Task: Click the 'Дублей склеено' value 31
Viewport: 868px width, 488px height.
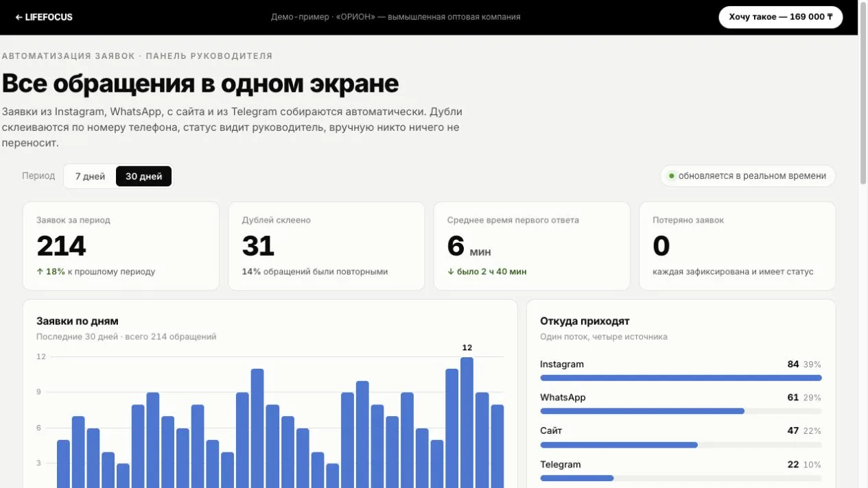Action: 258,246
